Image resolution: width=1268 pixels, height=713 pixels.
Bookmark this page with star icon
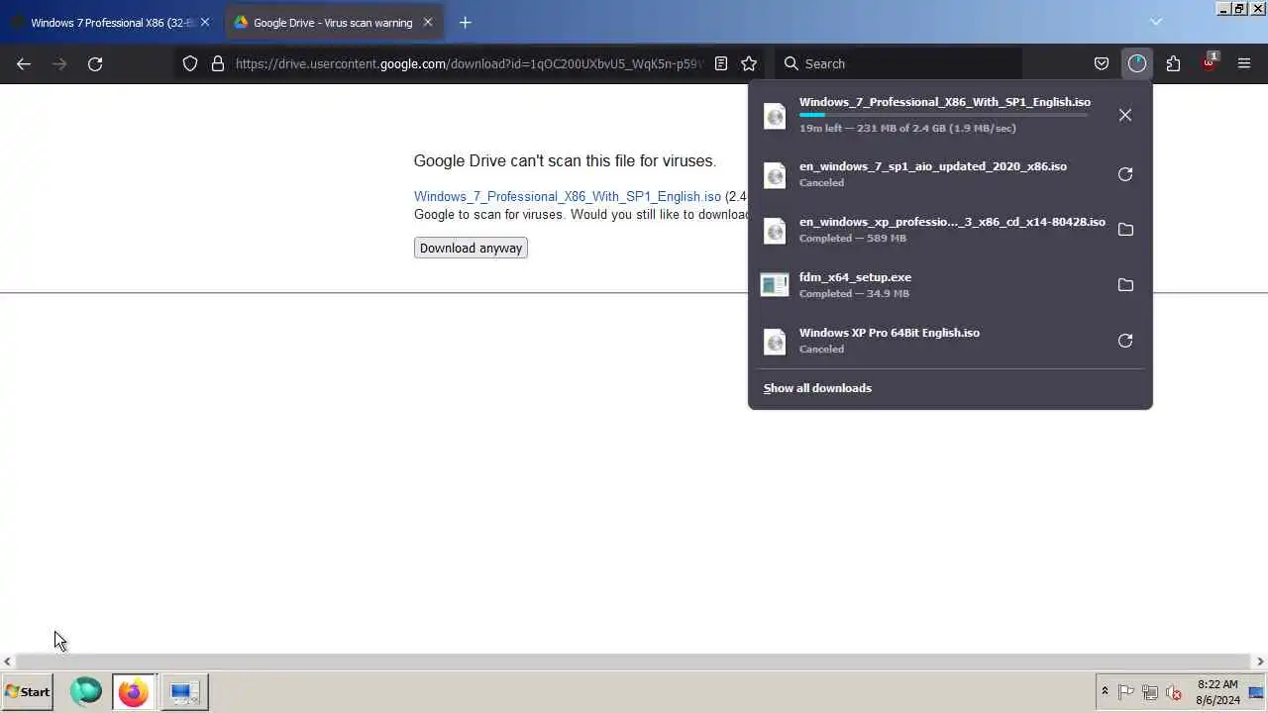[749, 63]
